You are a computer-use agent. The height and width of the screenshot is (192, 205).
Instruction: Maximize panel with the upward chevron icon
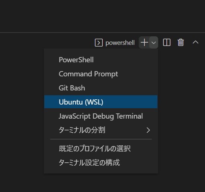(x=195, y=42)
